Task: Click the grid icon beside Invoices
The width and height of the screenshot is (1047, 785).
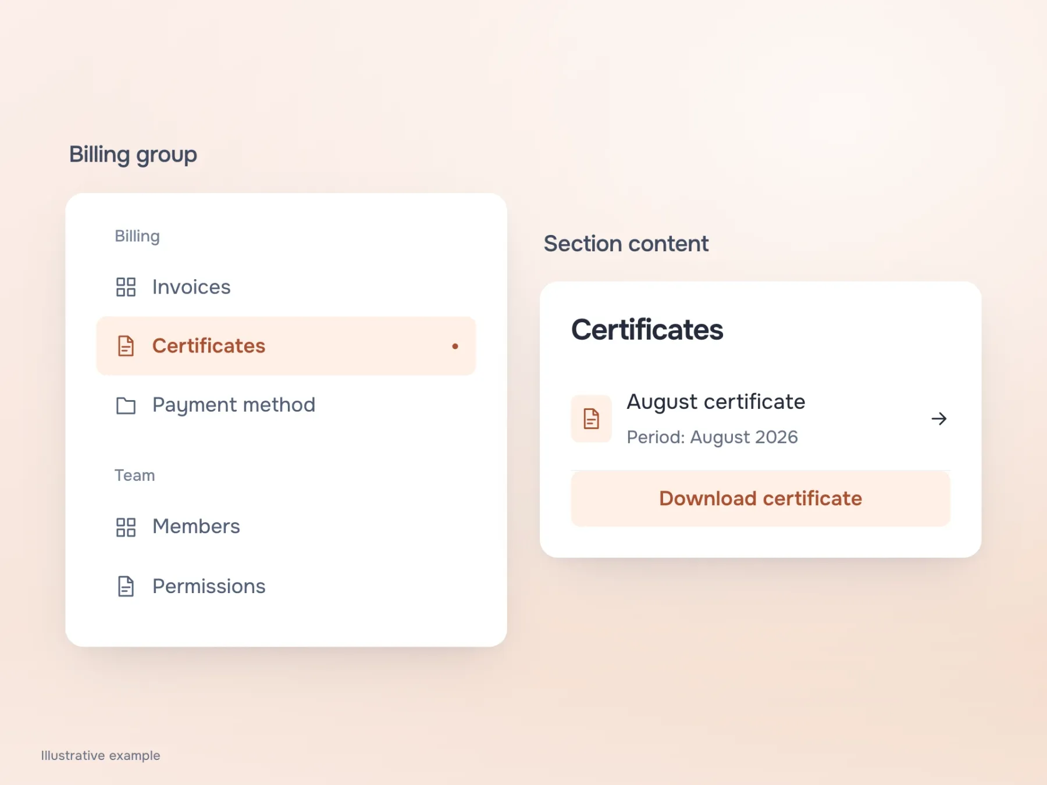Action: [126, 287]
